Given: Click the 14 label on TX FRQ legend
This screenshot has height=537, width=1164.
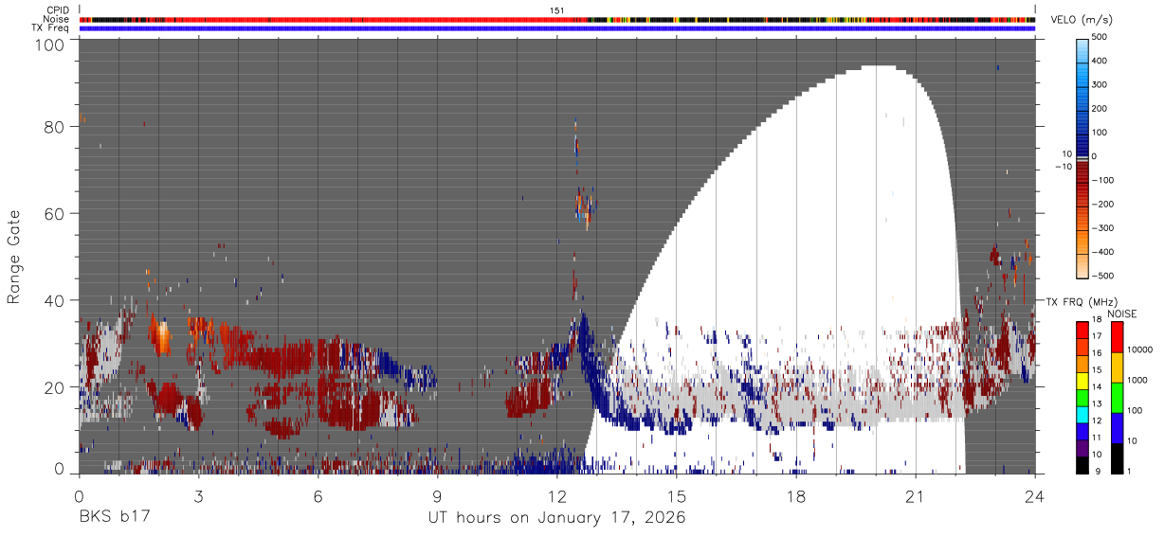Looking at the screenshot, I should [1098, 387].
